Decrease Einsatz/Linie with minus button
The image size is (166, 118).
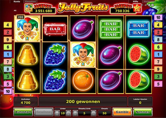75,113
